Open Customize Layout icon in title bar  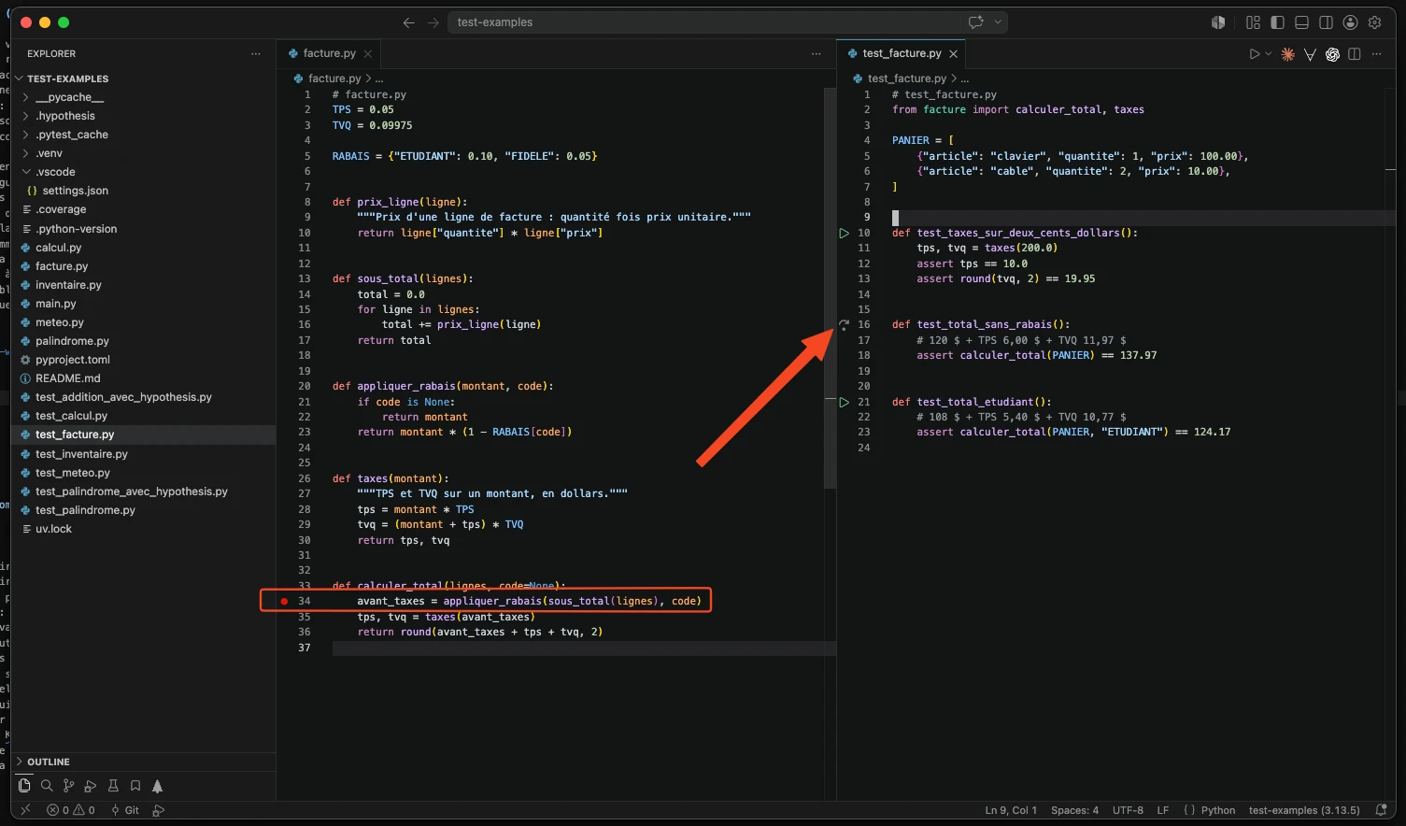pos(1253,22)
